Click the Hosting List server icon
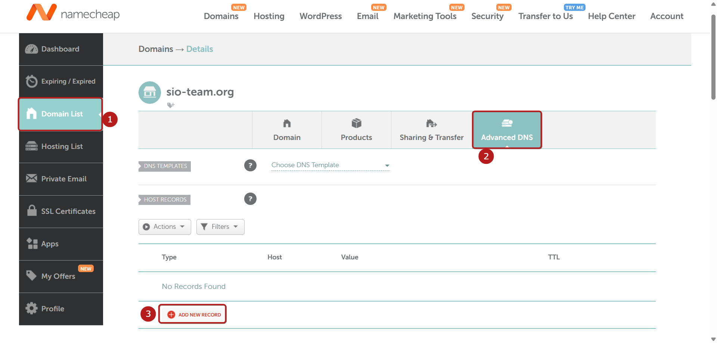717x343 pixels. 31,146
